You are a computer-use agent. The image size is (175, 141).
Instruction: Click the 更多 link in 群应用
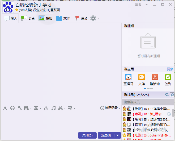click(170, 69)
